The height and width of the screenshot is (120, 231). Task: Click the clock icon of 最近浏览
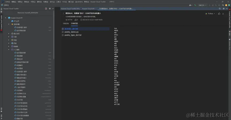click(12, 33)
